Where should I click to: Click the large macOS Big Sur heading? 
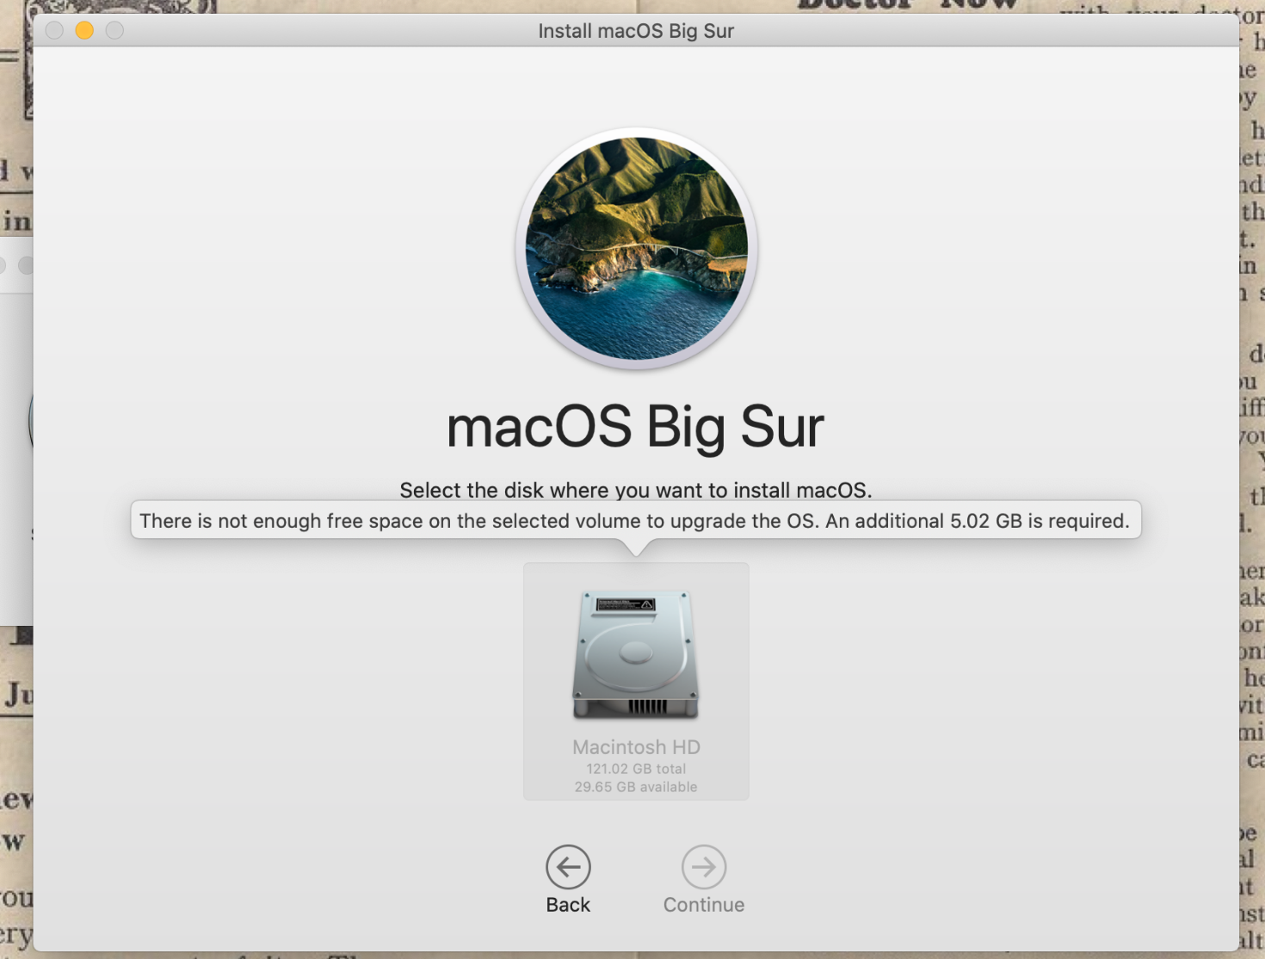point(635,428)
